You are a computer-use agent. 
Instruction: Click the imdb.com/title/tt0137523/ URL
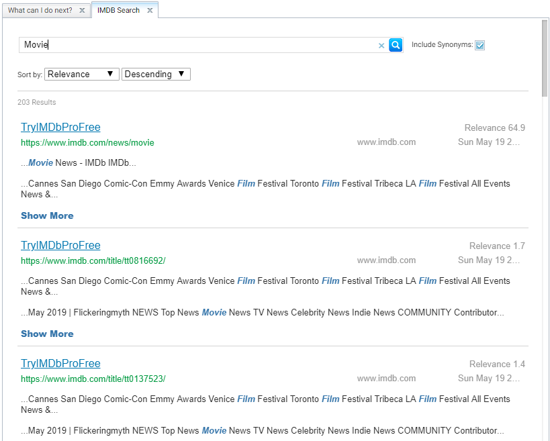93,379
